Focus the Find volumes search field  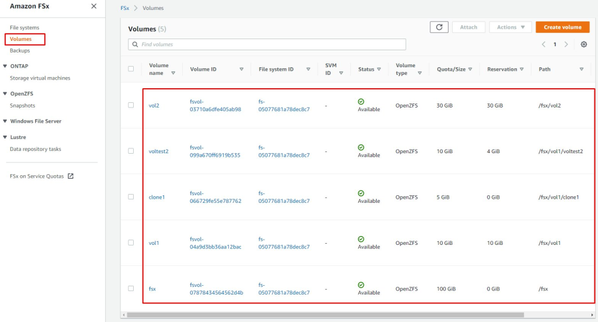[x=267, y=44]
